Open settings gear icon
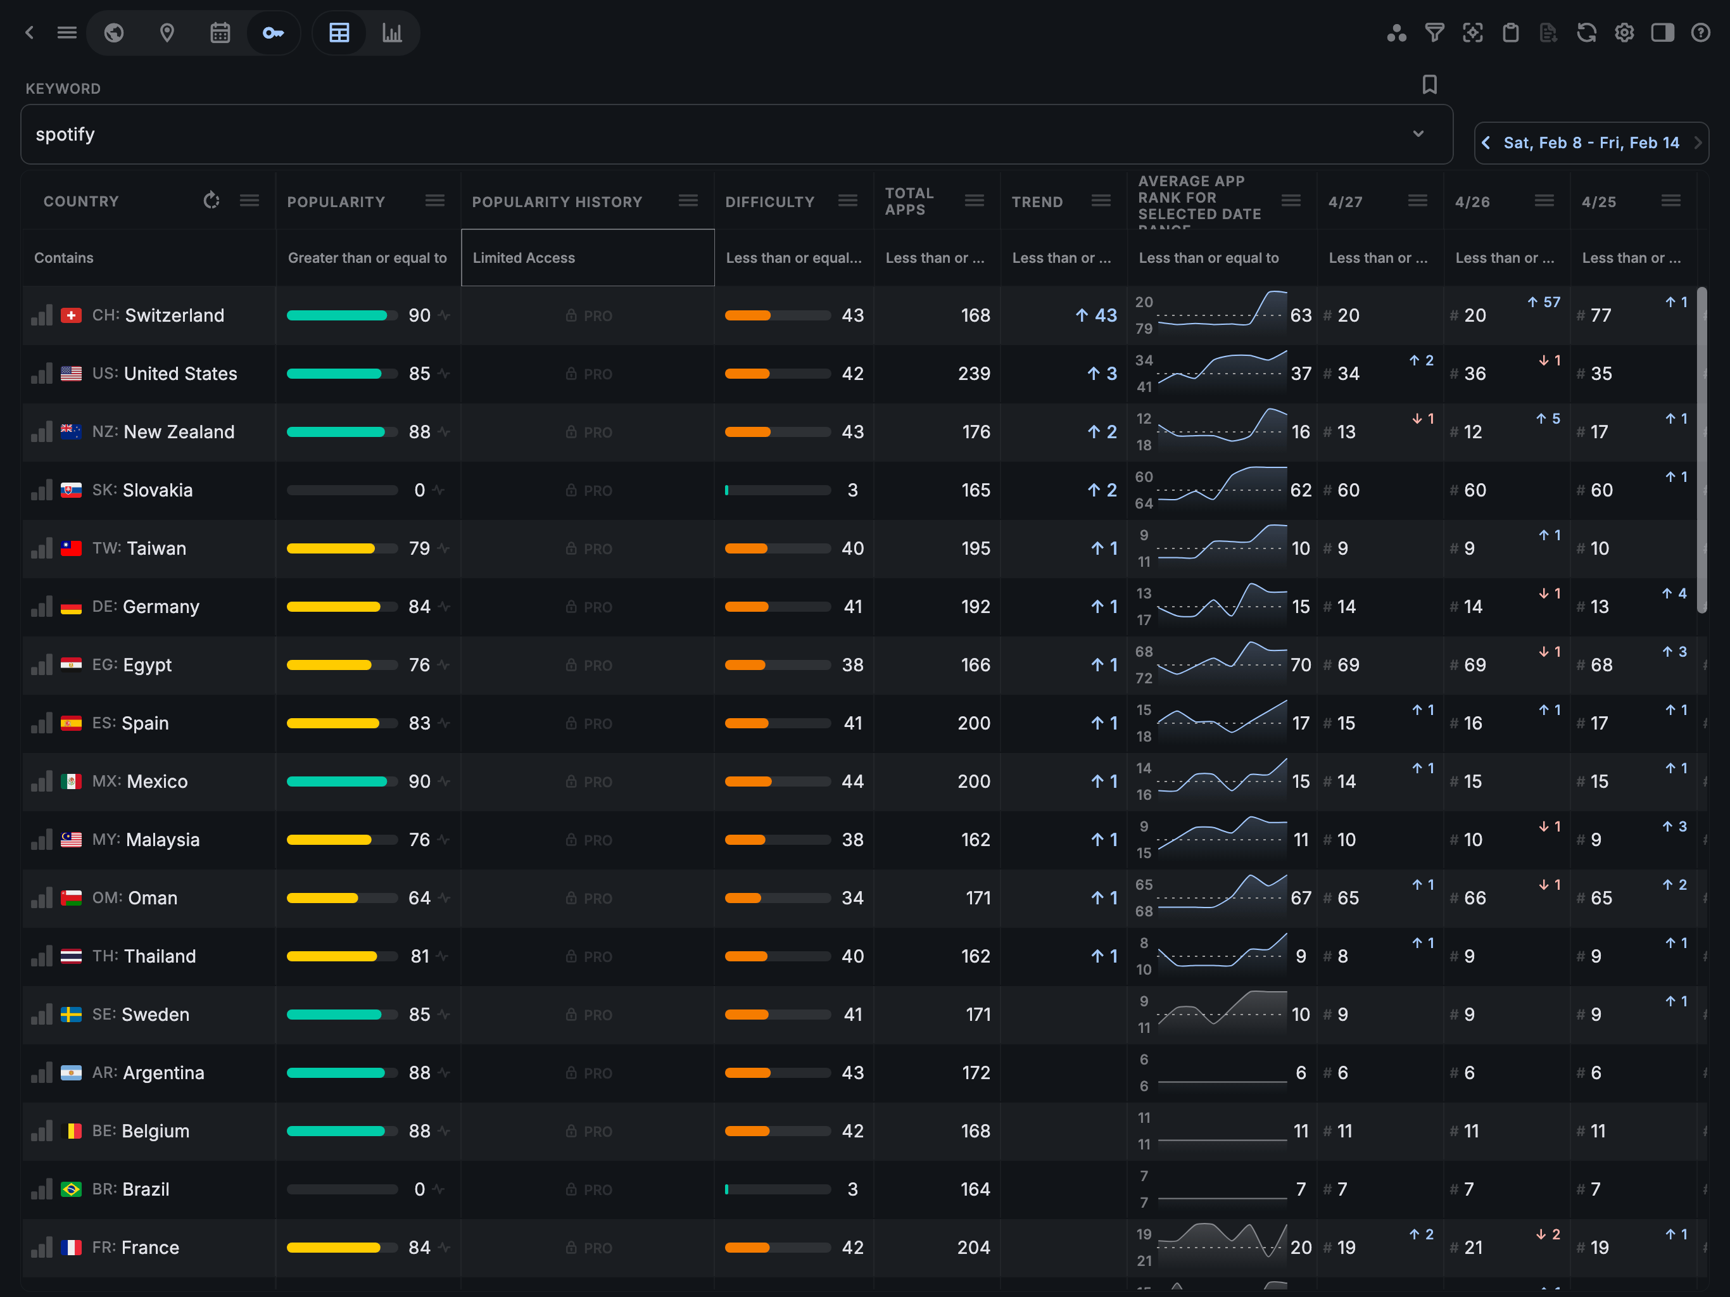This screenshot has width=1730, height=1297. [1624, 33]
